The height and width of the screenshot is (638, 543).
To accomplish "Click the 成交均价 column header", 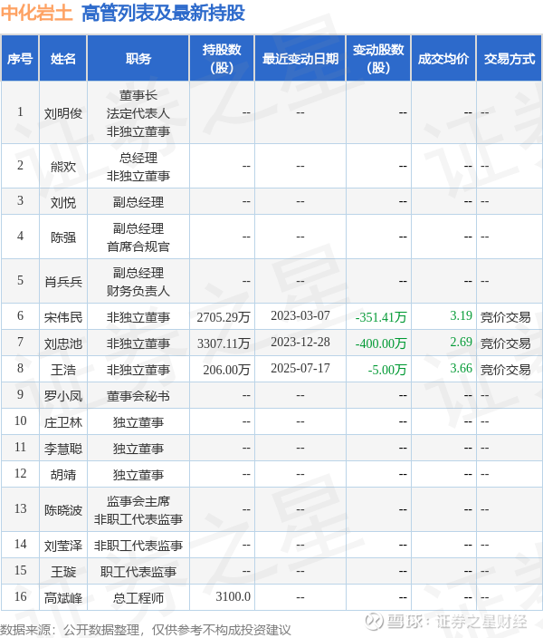I will 443,59.
